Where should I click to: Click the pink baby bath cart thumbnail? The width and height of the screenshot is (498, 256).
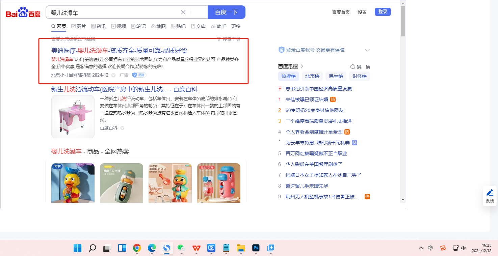73,117
